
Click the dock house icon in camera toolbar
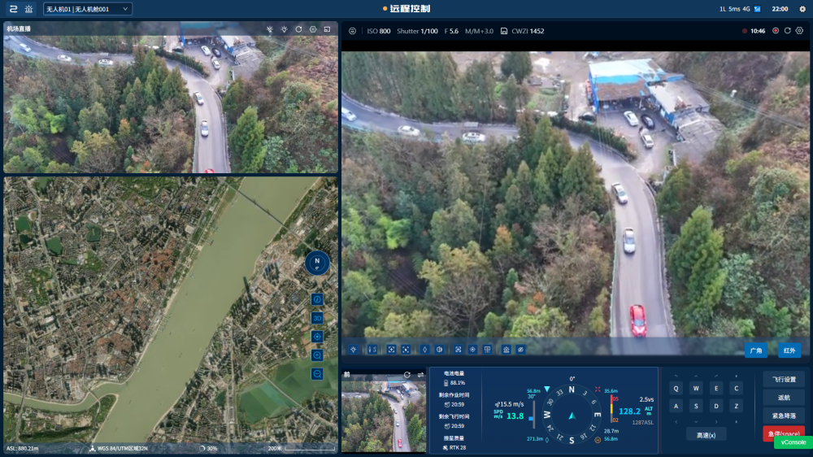click(x=506, y=350)
